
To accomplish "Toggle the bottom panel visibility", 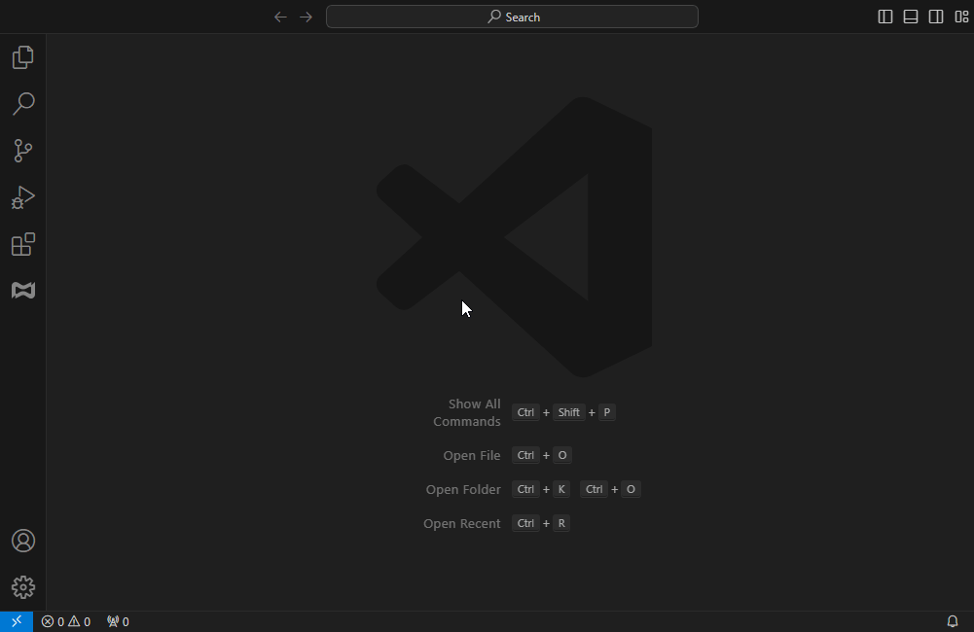I will coord(911,17).
